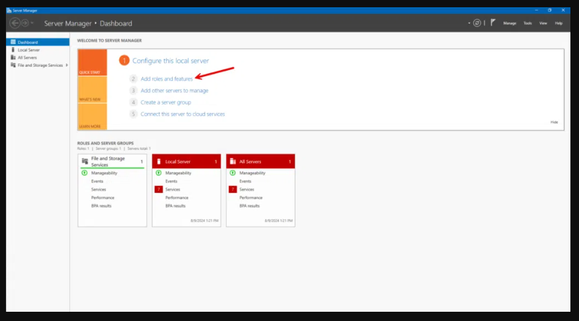Open the navigation history dropdown arrow
The height and width of the screenshot is (321, 579).
(32, 23)
